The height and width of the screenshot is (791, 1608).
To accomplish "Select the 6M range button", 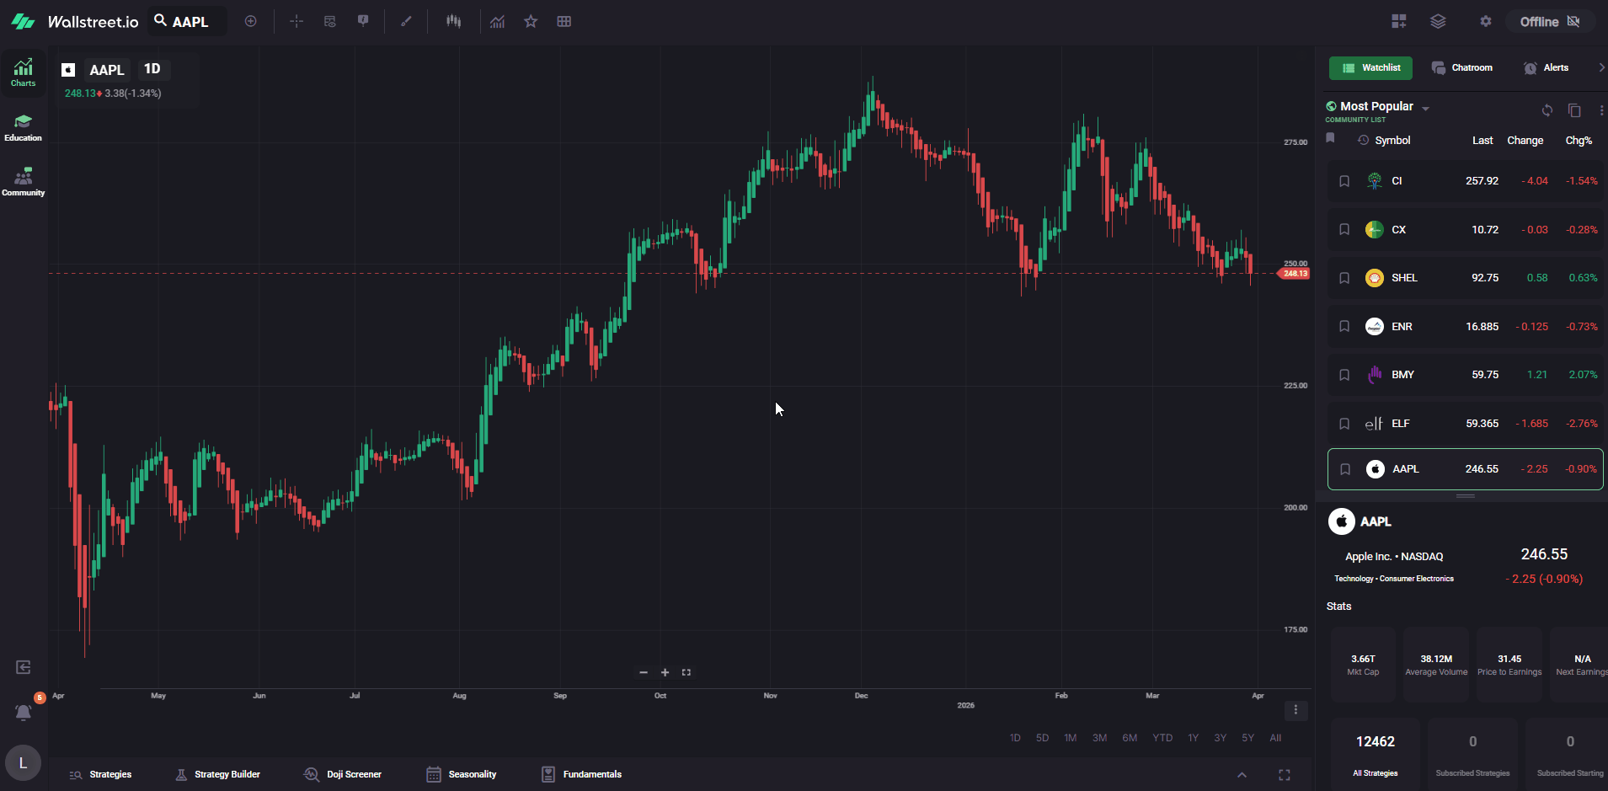I will pyautogui.click(x=1130, y=738).
